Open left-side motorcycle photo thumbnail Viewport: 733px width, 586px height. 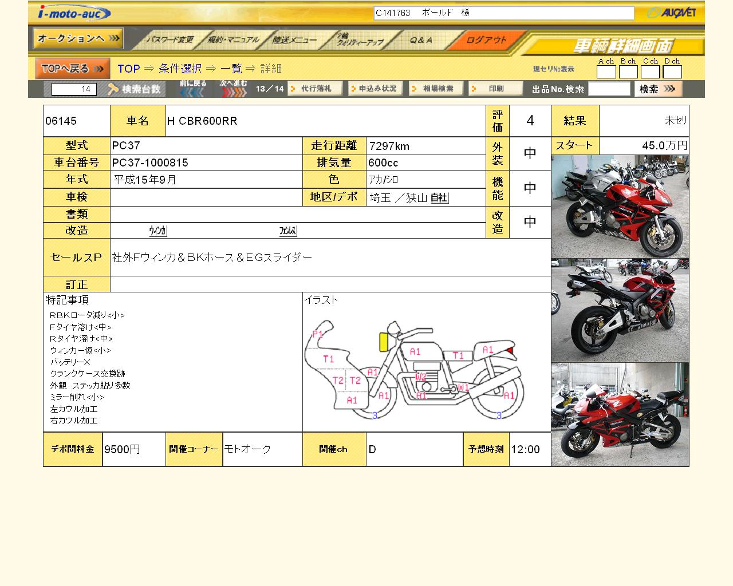pyautogui.click(x=620, y=414)
